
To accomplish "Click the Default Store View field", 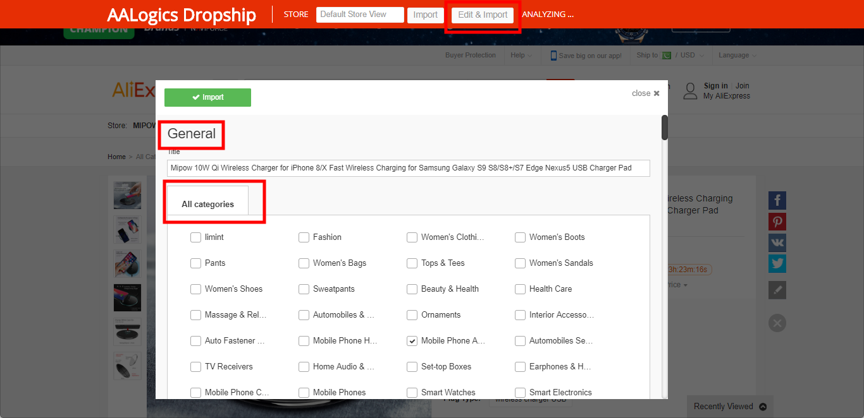I will point(360,15).
